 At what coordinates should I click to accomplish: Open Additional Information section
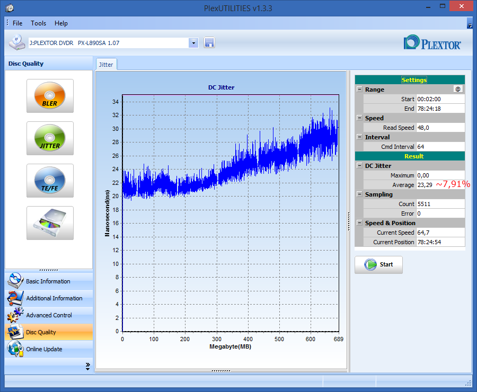[49, 298]
